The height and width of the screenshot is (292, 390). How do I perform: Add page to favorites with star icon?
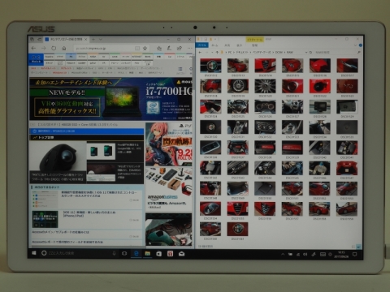click(x=145, y=48)
